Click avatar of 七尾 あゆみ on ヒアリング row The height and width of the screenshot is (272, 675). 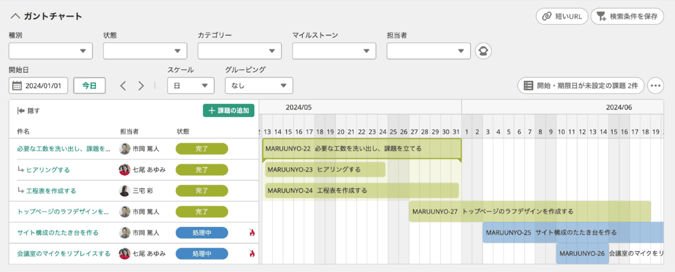124,170
